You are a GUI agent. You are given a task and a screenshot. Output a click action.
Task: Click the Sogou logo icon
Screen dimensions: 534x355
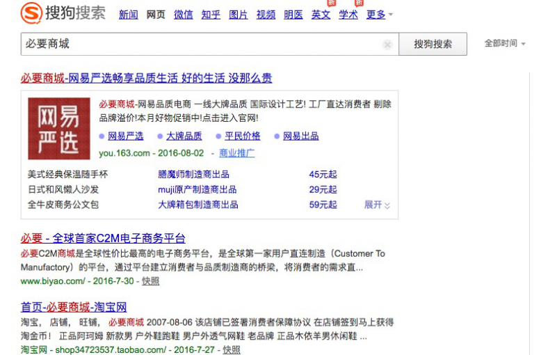coord(31,13)
